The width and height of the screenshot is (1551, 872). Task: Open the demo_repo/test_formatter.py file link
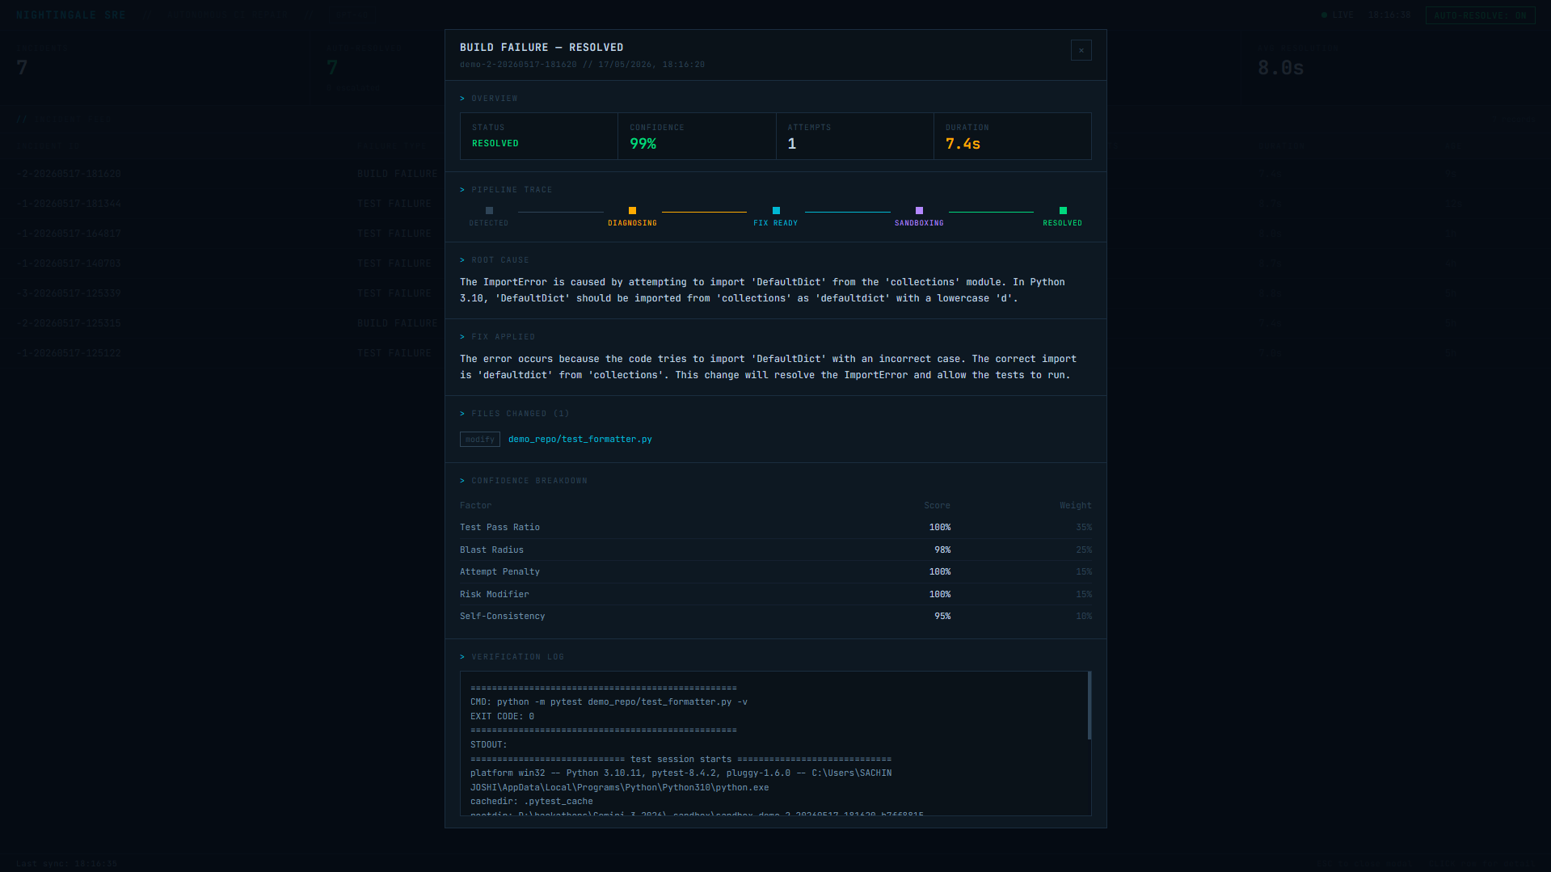click(x=580, y=440)
